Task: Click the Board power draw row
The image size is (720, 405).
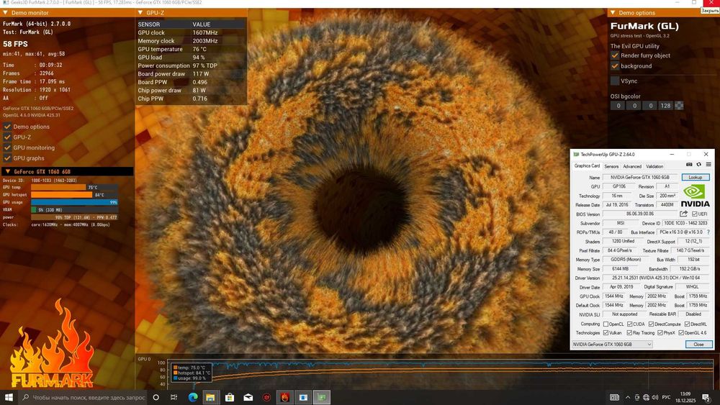Action: tap(191, 74)
